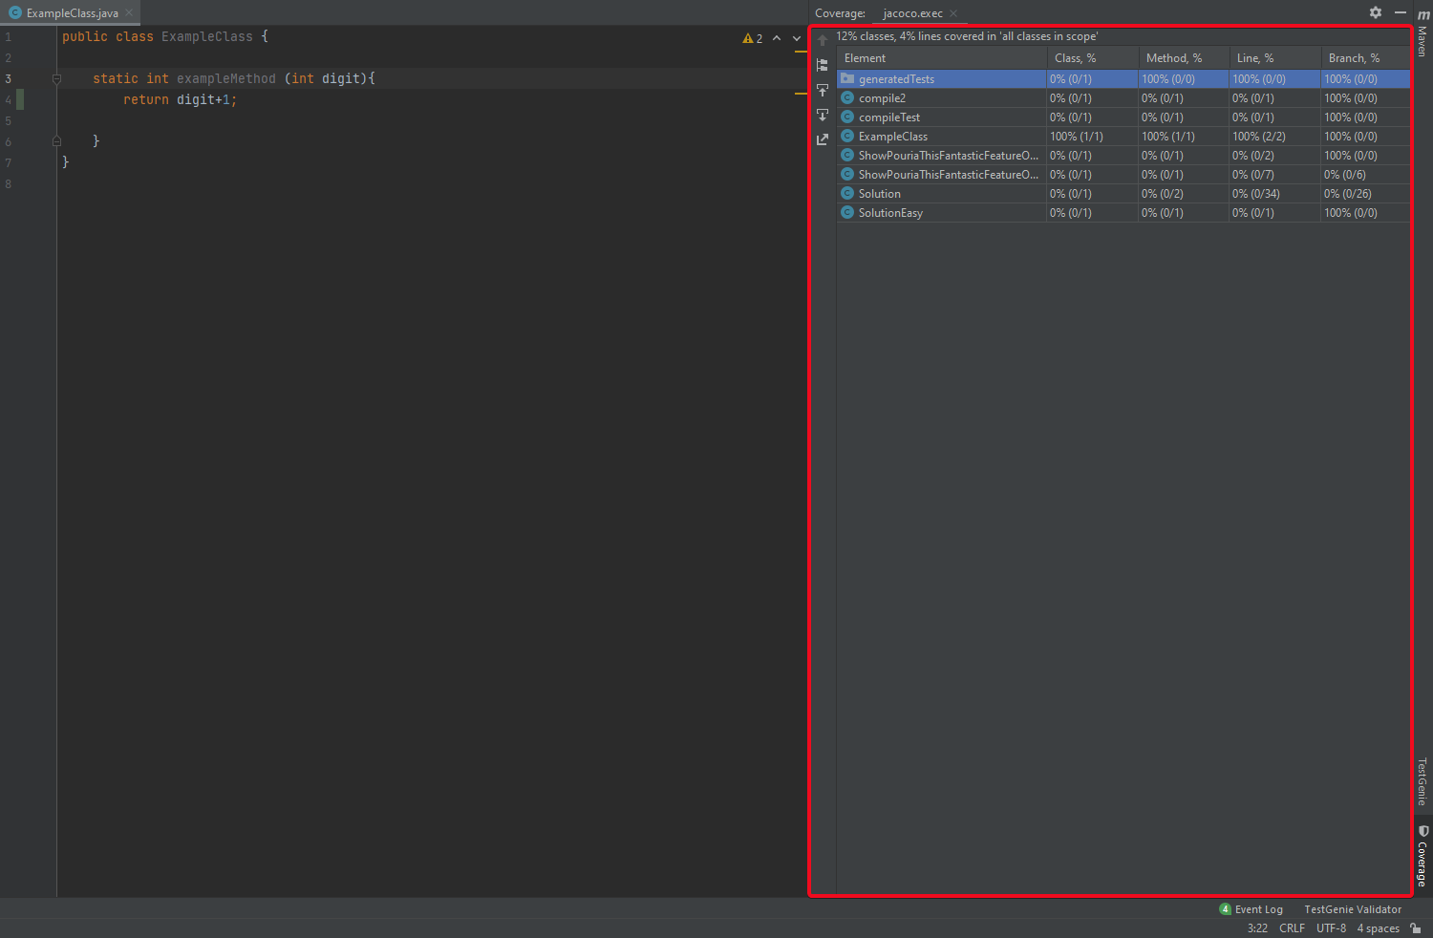
Task: Collapse exampleMethod using the line 3 fold marker
Action: point(56,79)
